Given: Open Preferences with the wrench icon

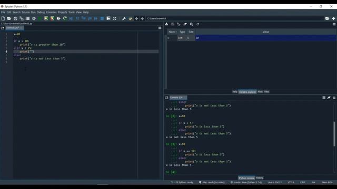Looking at the screenshot, I should (124, 19).
